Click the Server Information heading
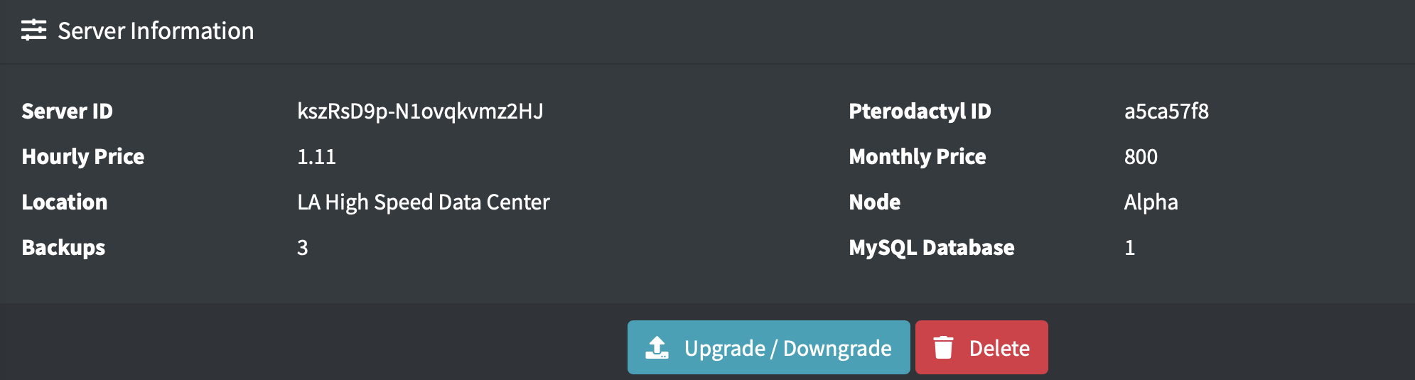The height and width of the screenshot is (380, 1415). [x=156, y=31]
